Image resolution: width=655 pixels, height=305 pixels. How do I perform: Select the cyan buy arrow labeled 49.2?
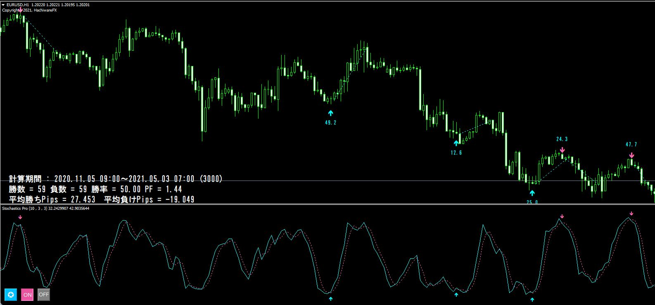pyautogui.click(x=330, y=113)
